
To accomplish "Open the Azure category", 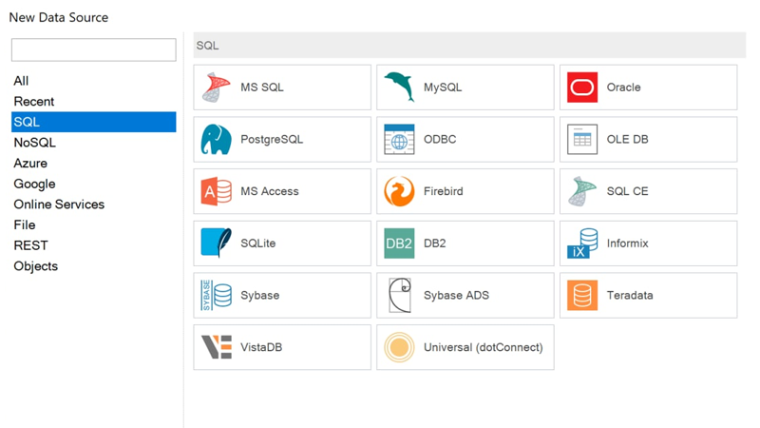I will pyautogui.click(x=93, y=163).
